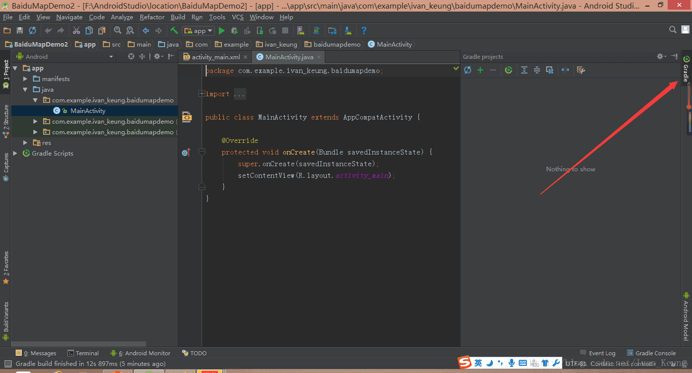Open Project panel gear options

158,56
